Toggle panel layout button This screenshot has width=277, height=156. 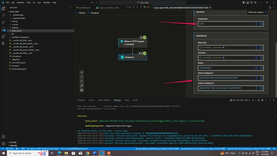248,3
